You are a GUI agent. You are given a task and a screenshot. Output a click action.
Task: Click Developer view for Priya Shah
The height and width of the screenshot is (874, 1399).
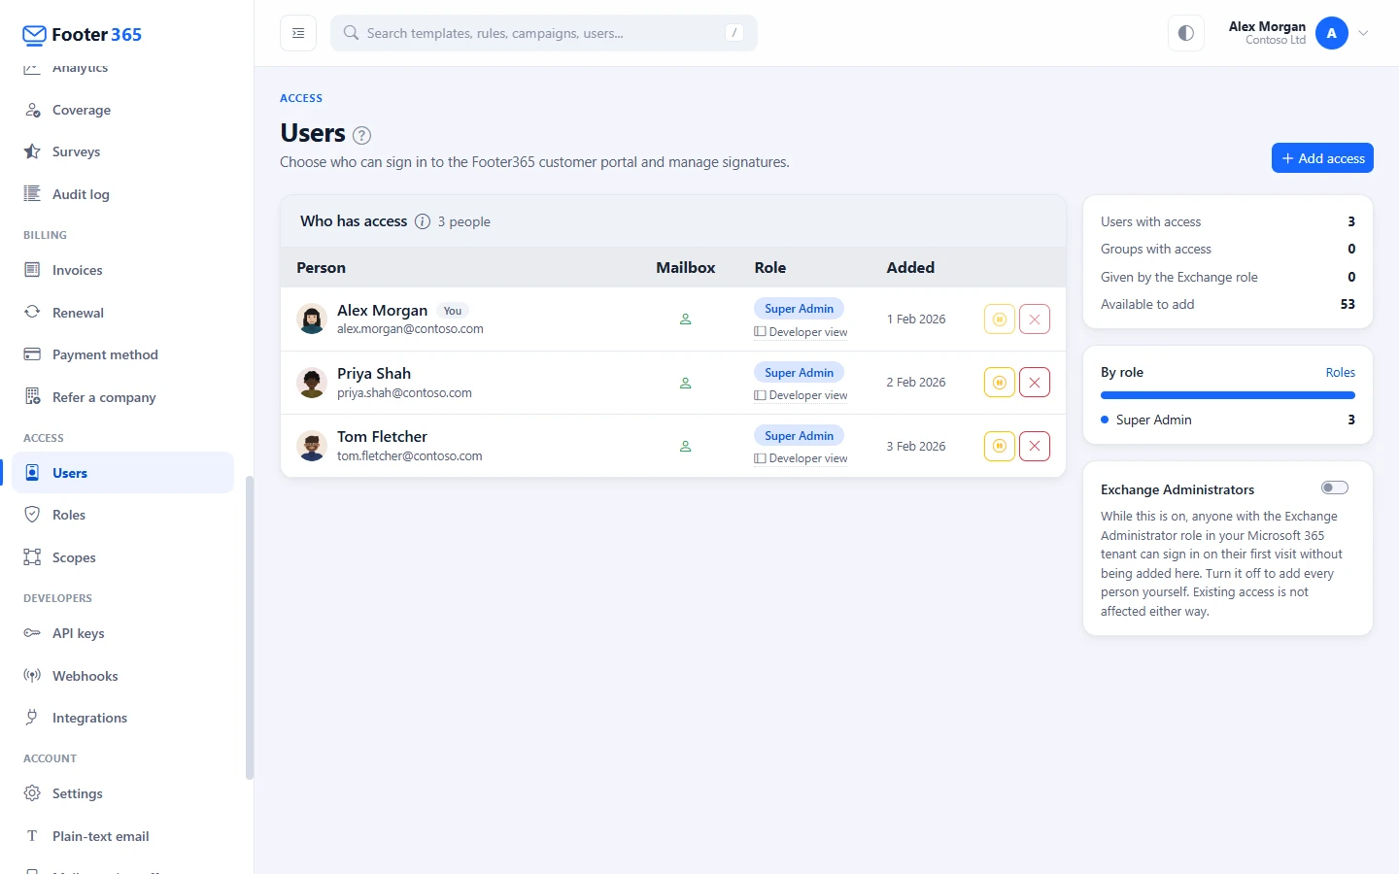[x=801, y=395]
